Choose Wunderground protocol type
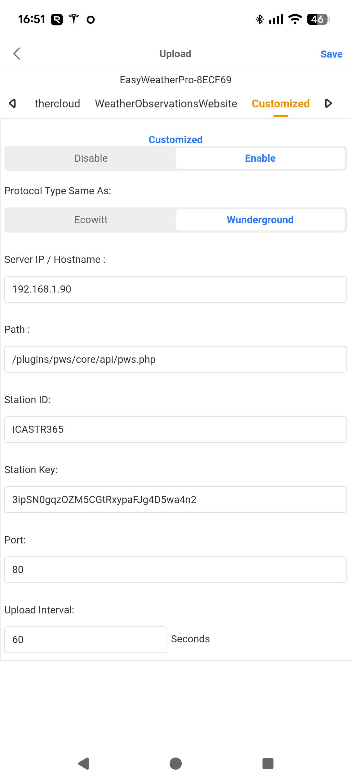The width and height of the screenshot is (351, 781). pyautogui.click(x=260, y=220)
